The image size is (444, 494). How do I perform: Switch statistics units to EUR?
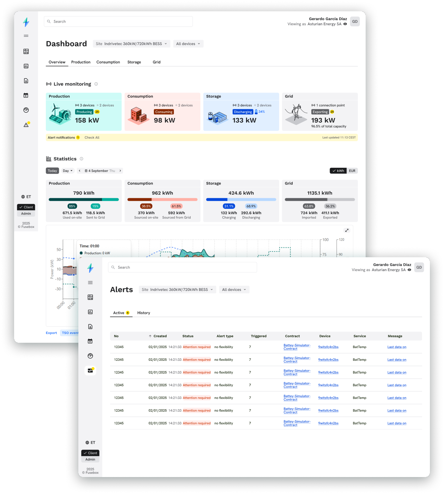pyautogui.click(x=352, y=171)
